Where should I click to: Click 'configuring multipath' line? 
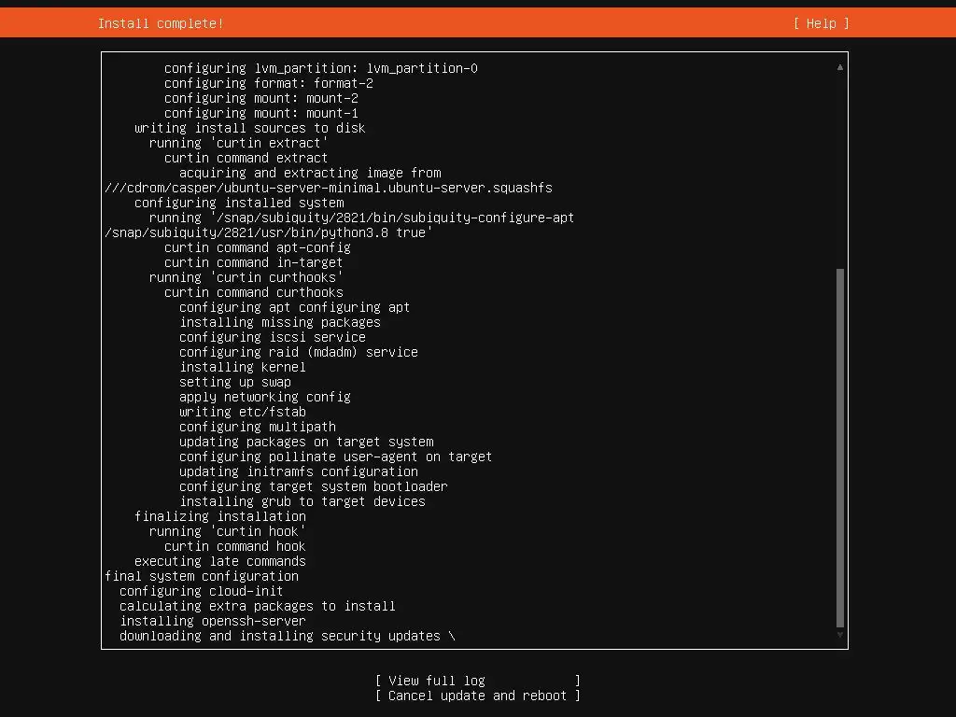coord(258,427)
